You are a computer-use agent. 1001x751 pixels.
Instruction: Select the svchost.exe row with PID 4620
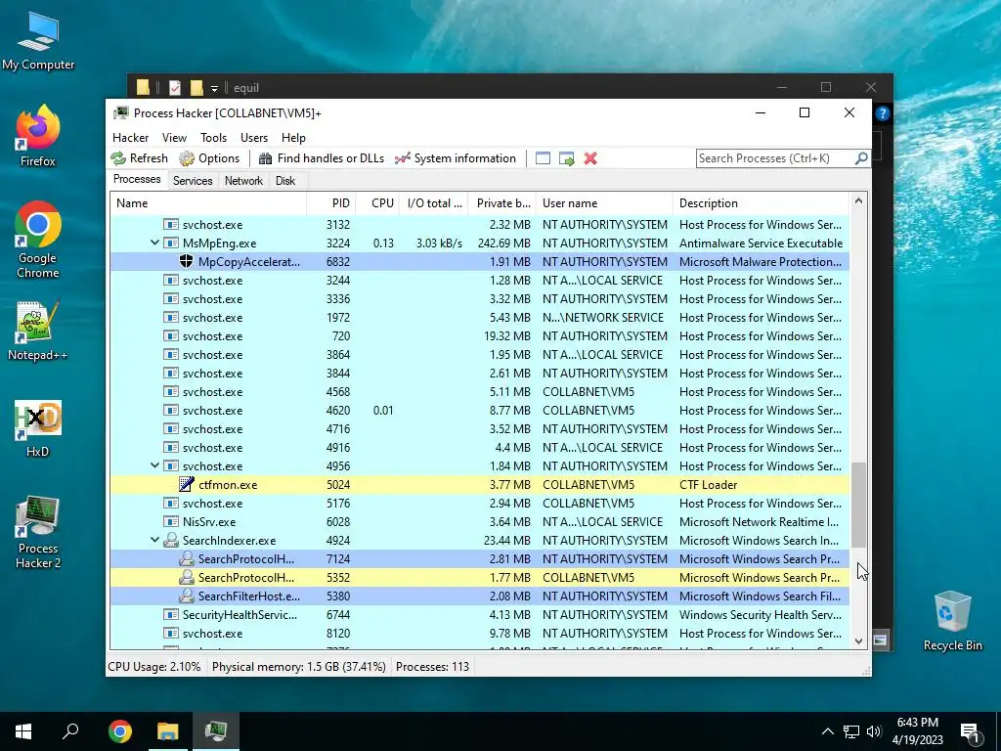pos(479,410)
